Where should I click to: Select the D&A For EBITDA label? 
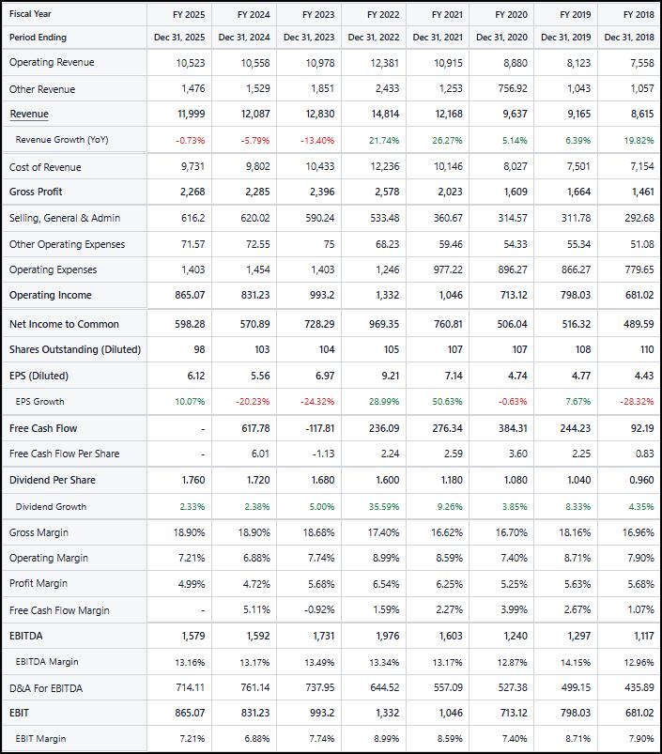[46, 688]
